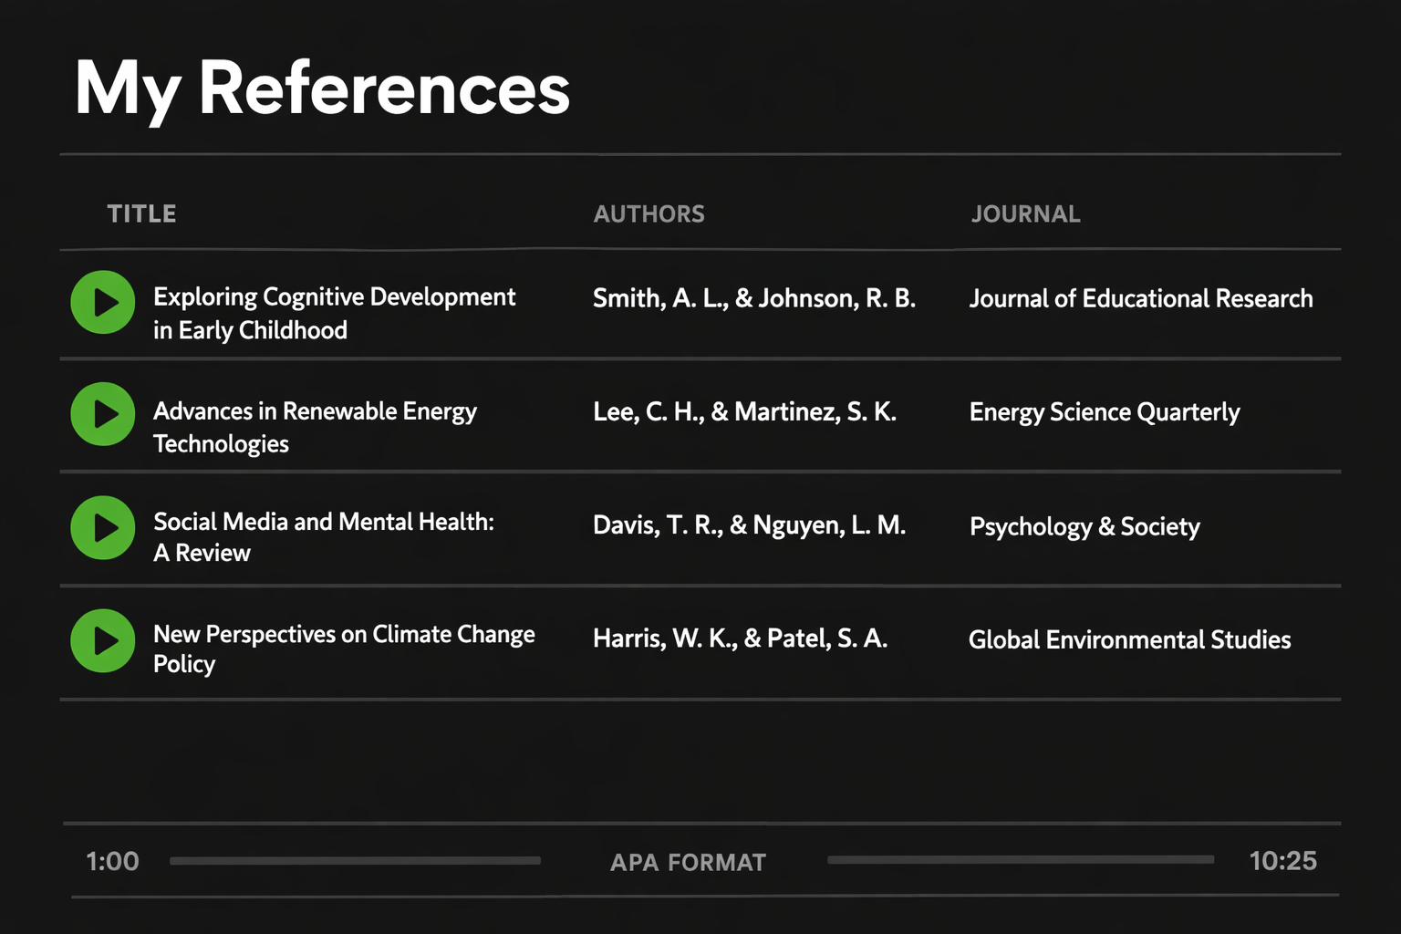The width and height of the screenshot is (1401, 934).
Task: Click the My References heading
Action: (x=322, y=89)
